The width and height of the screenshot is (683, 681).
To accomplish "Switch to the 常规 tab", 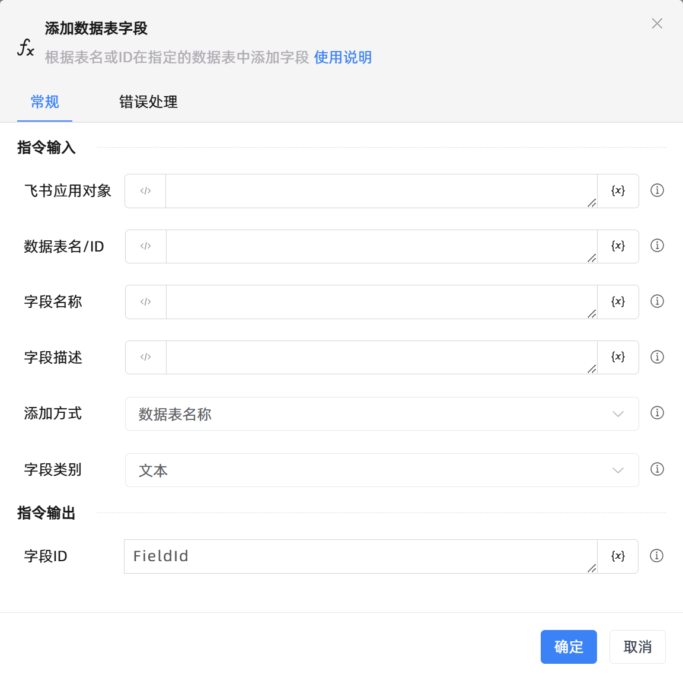I will pyautogui.click(x=44, y=102).
